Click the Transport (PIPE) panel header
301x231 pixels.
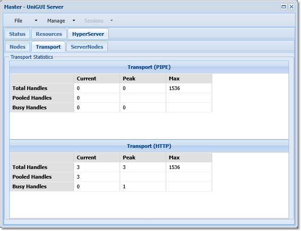(149, 67)
